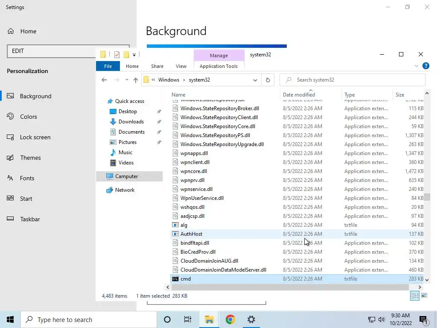Open Documents in navigation pane
Viewport: 437px width, 328px height.
coord(131,132)
